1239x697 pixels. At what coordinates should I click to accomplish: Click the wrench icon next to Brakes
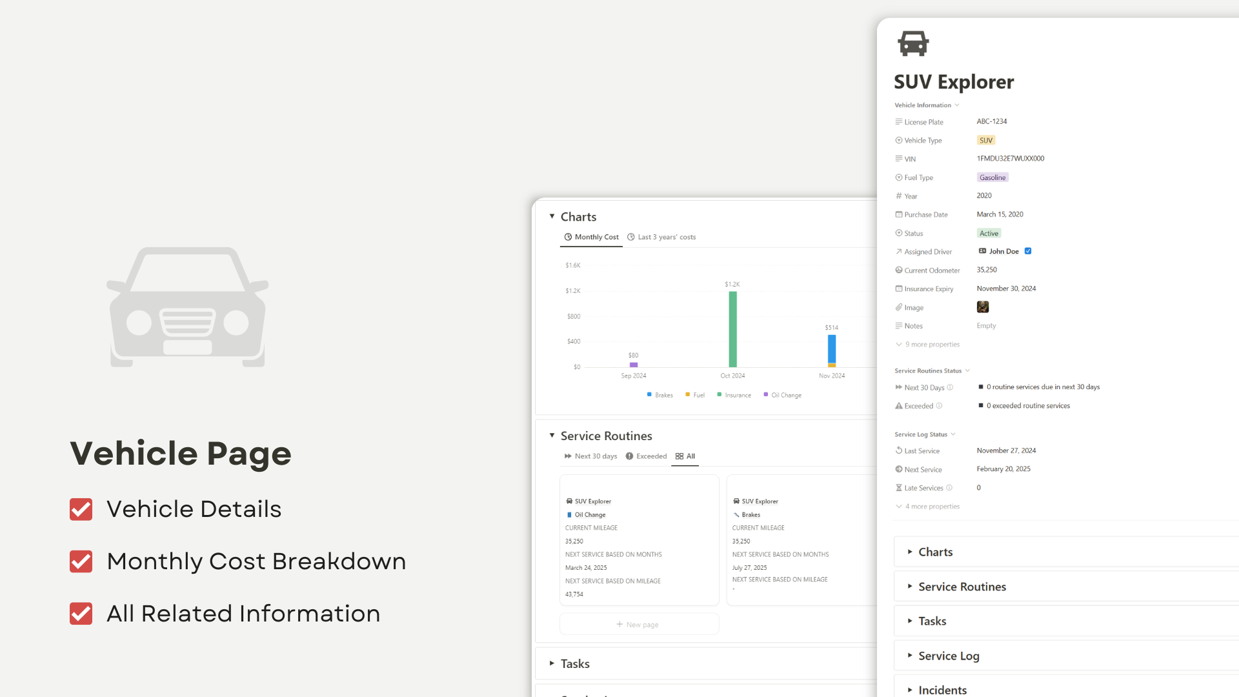click(x=736, y=515)
